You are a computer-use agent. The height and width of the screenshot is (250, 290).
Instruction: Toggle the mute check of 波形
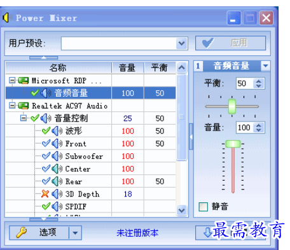click(x=46, y=130)
